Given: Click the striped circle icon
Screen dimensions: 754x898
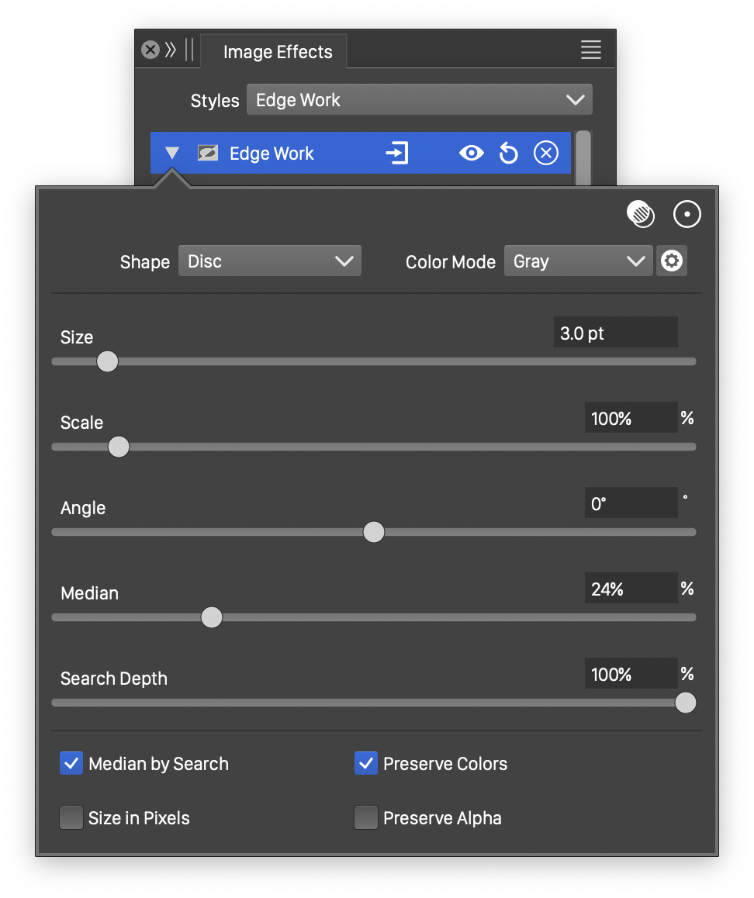Looking at the screenshot, I should coord(641,215).
